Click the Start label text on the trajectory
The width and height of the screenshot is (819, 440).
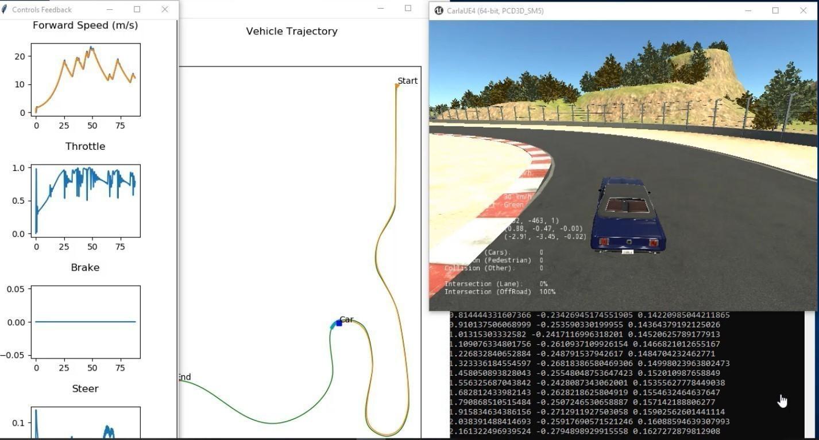[408, 80]
